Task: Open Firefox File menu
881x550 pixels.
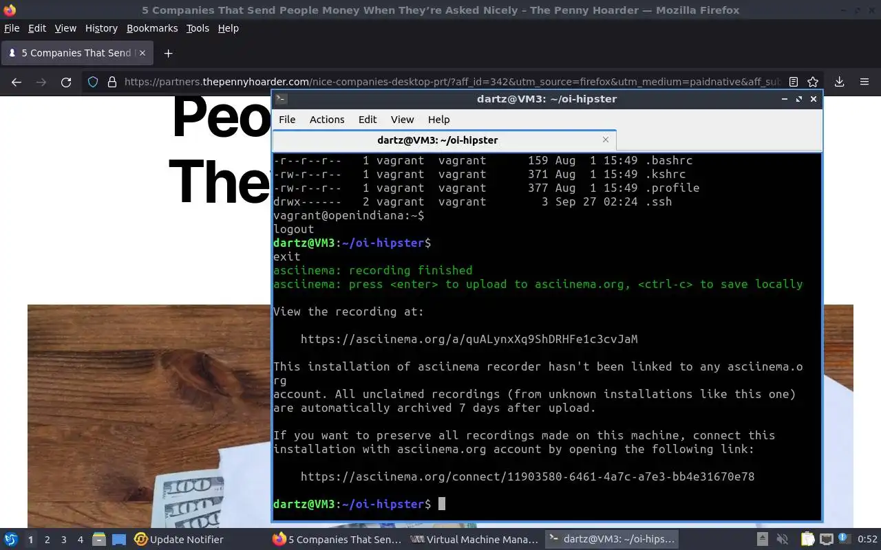Action: (x=12, y=28)
